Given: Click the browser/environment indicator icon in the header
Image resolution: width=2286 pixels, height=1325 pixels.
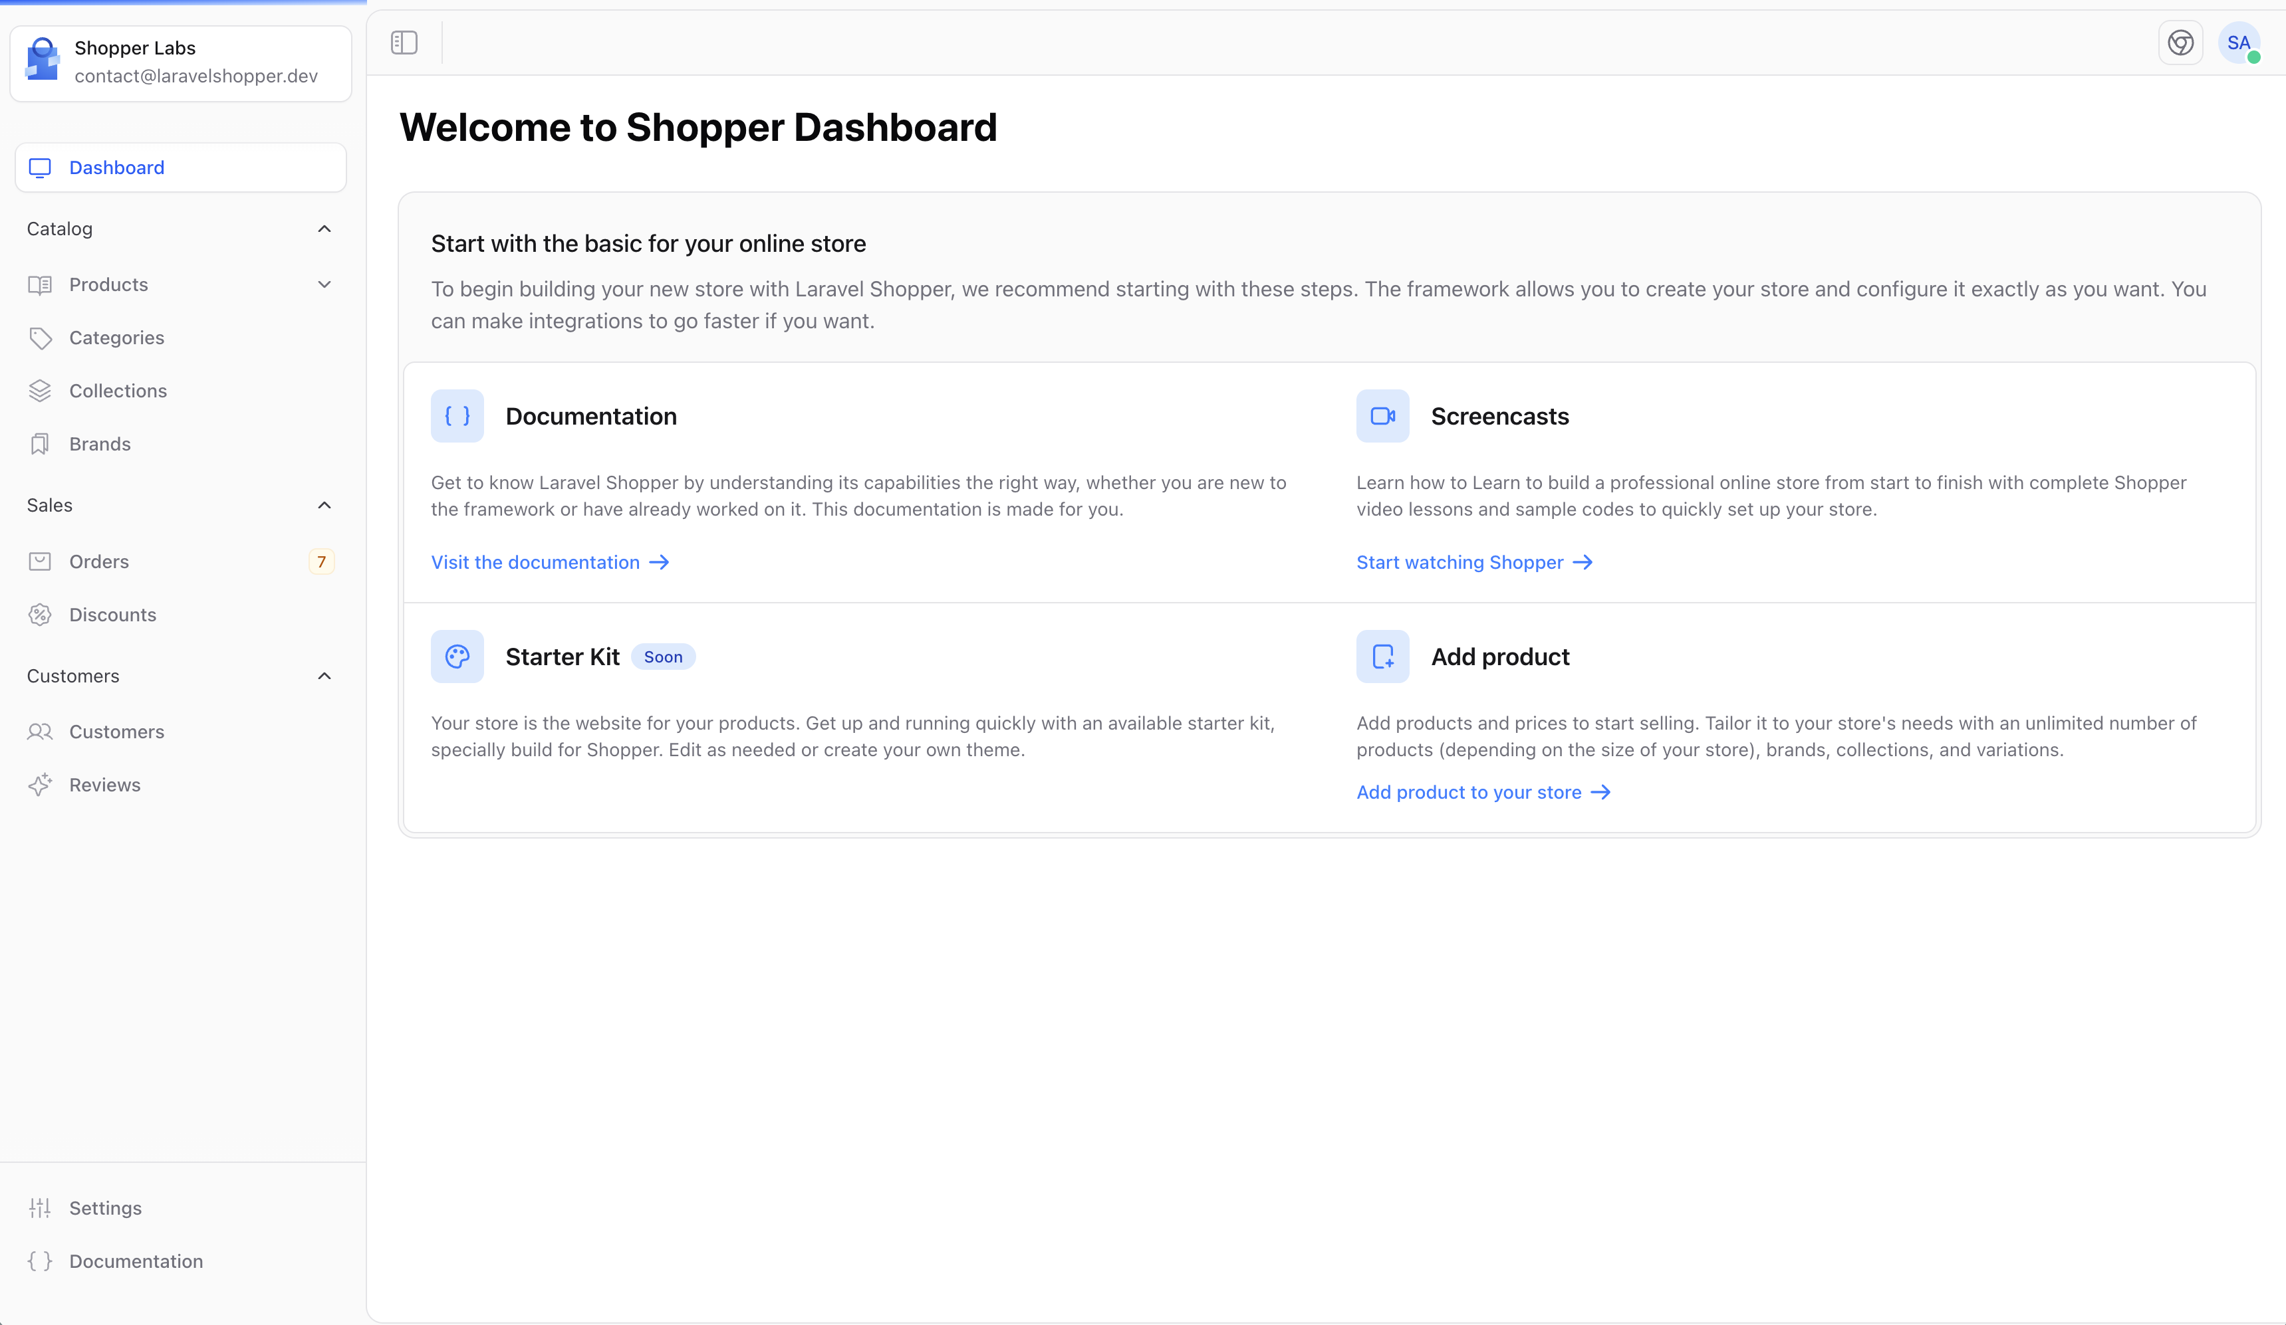Looking at the screenshot, I should [x=2181, y=42].
